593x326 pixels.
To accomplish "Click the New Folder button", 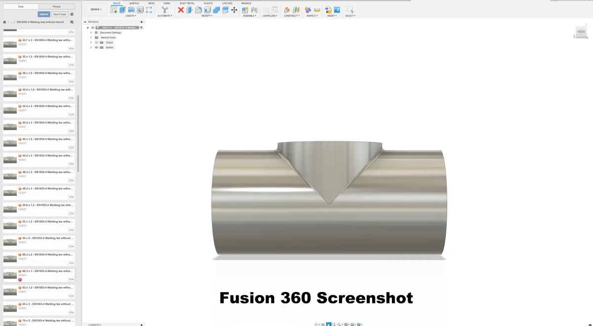I will tap(60, 14).
